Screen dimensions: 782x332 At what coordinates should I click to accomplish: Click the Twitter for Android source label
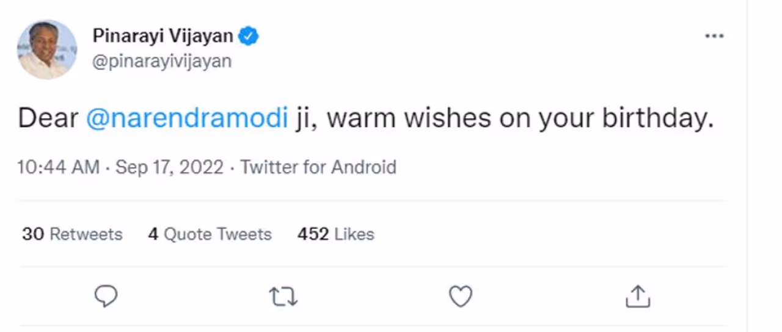[x=318, y=167]
